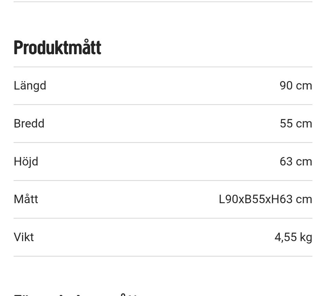Select the Bredd label

click(x=29, y=123)
